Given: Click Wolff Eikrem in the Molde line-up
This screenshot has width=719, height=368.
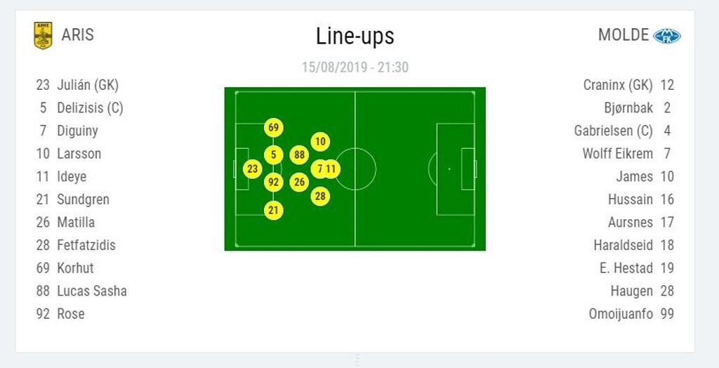Looking at the screenshot, I should point(617,154).
